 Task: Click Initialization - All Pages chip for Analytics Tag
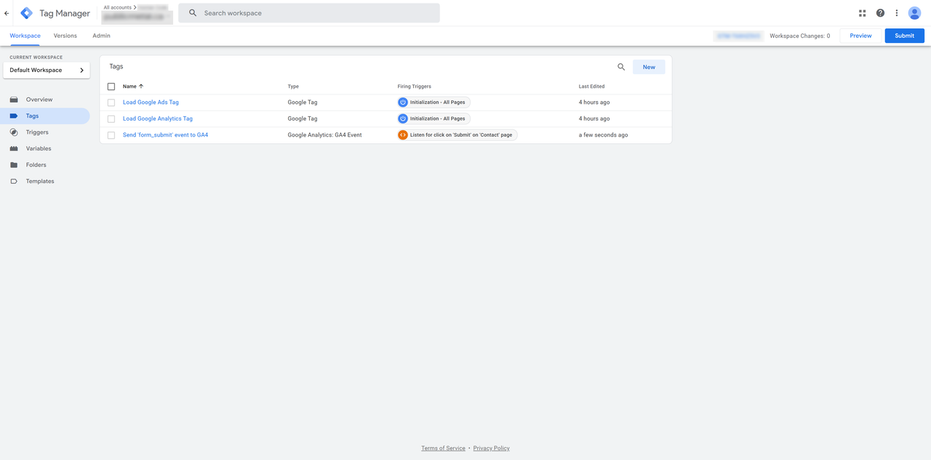(x=433, y=118)
